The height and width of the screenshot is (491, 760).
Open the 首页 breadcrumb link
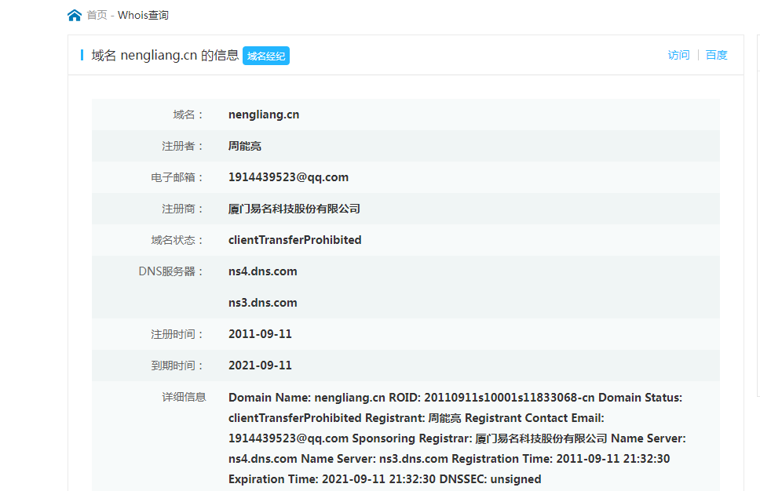(x=97, y=15)
